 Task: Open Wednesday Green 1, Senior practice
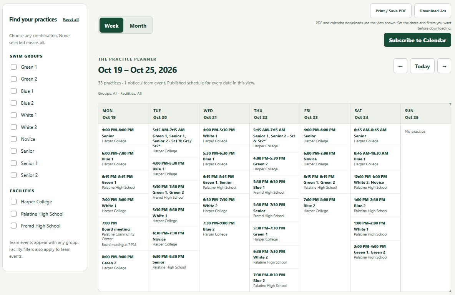(224, 182)
